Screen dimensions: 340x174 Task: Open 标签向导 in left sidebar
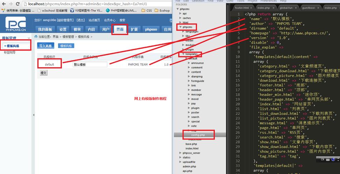pyautogui.click(x=10, y=53)
